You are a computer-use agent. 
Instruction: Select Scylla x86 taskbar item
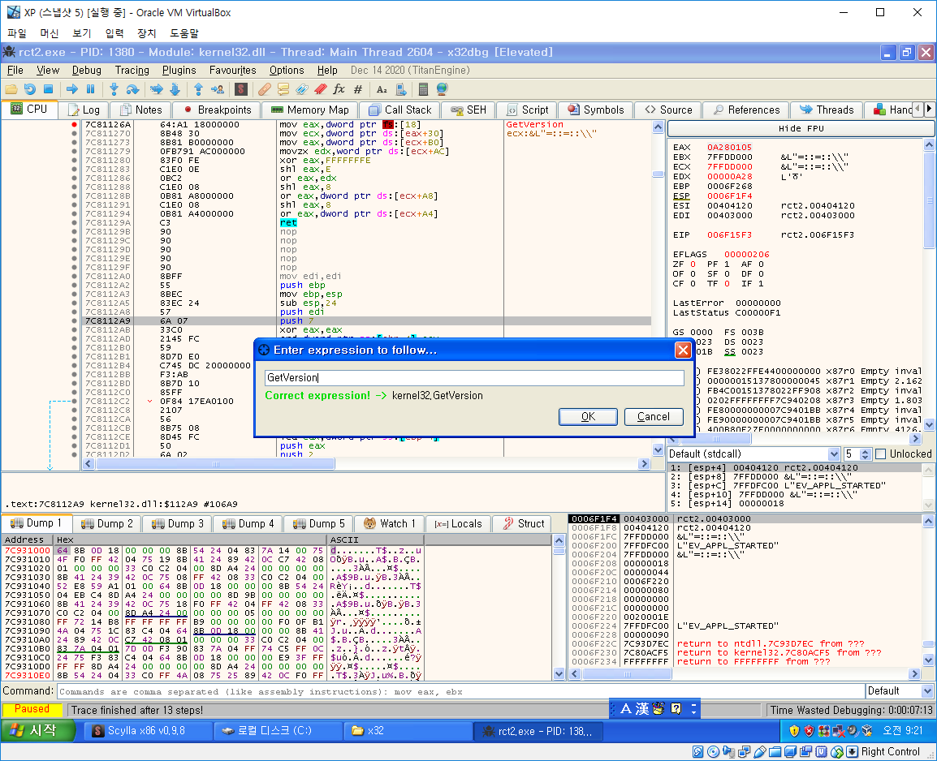[x=147, y=730]
